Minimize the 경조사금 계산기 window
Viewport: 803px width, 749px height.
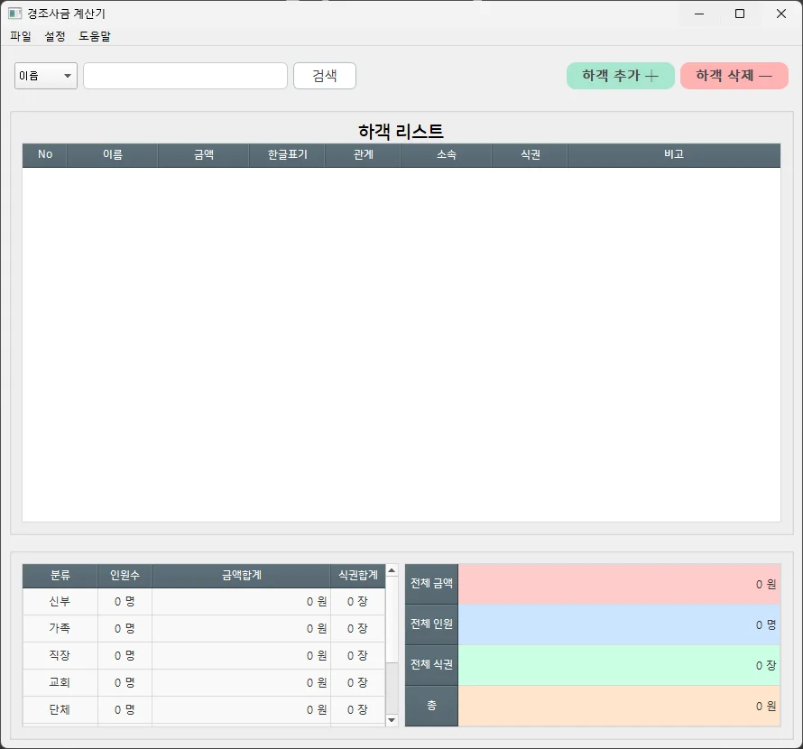pyautogui.click(x=699, y=14)
